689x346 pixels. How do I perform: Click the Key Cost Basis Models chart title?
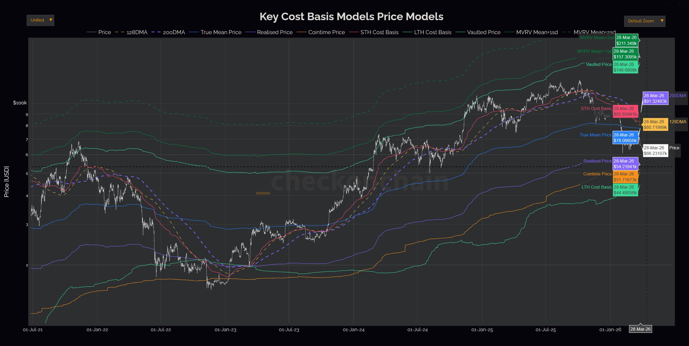click(351, 17)
